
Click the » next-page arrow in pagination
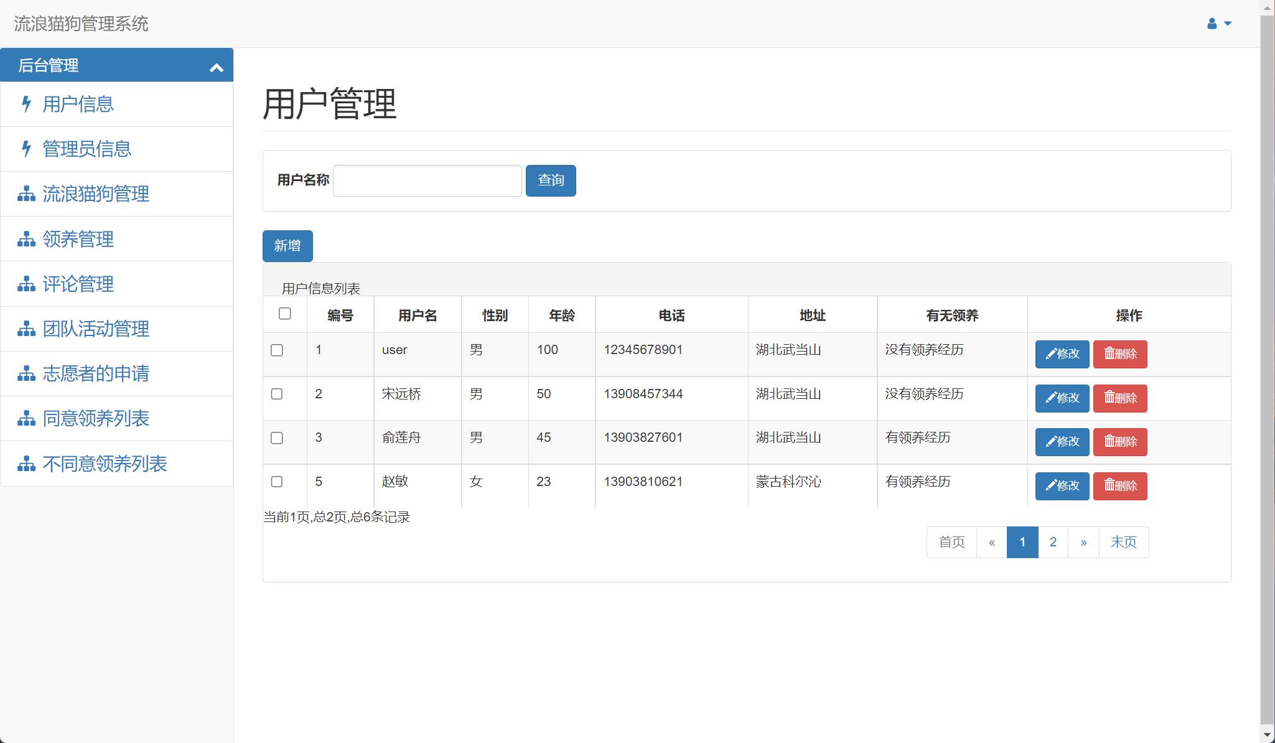pyautogui.click(x=1084, y=542)
